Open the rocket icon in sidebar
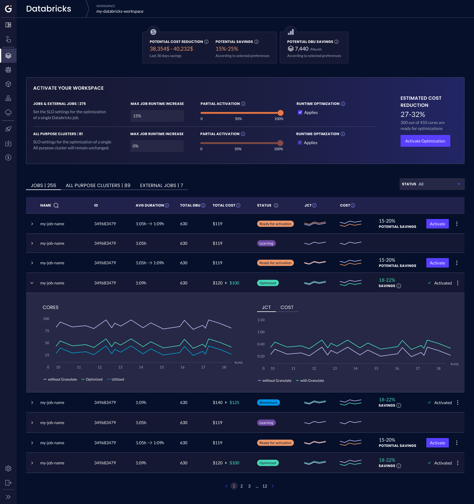 click(x=8, y=129)
